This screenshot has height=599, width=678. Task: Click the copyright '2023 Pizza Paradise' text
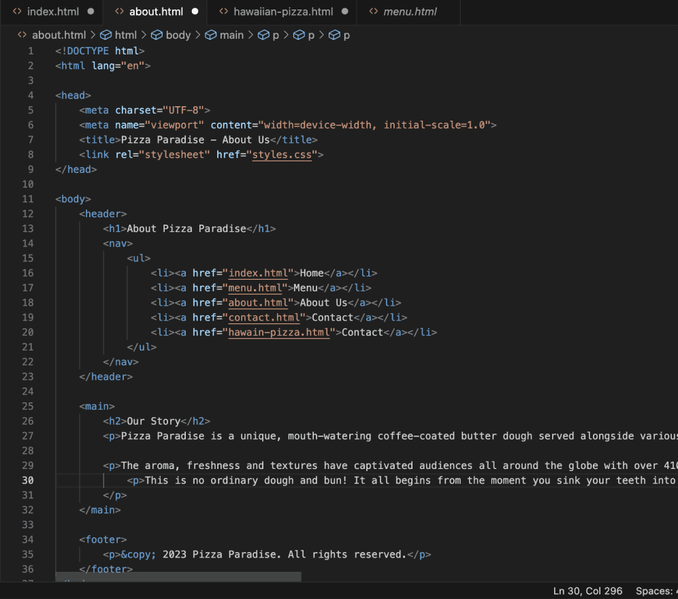[220, 555]
